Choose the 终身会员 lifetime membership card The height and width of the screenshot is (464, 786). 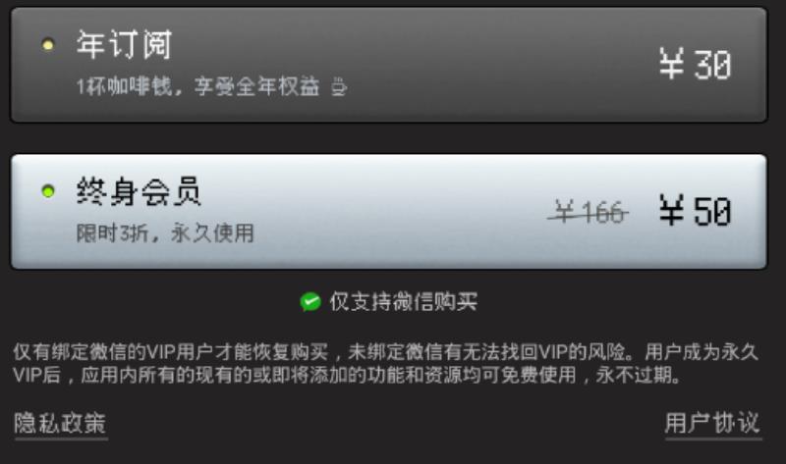pyautogui.click(x=389, y=212)
